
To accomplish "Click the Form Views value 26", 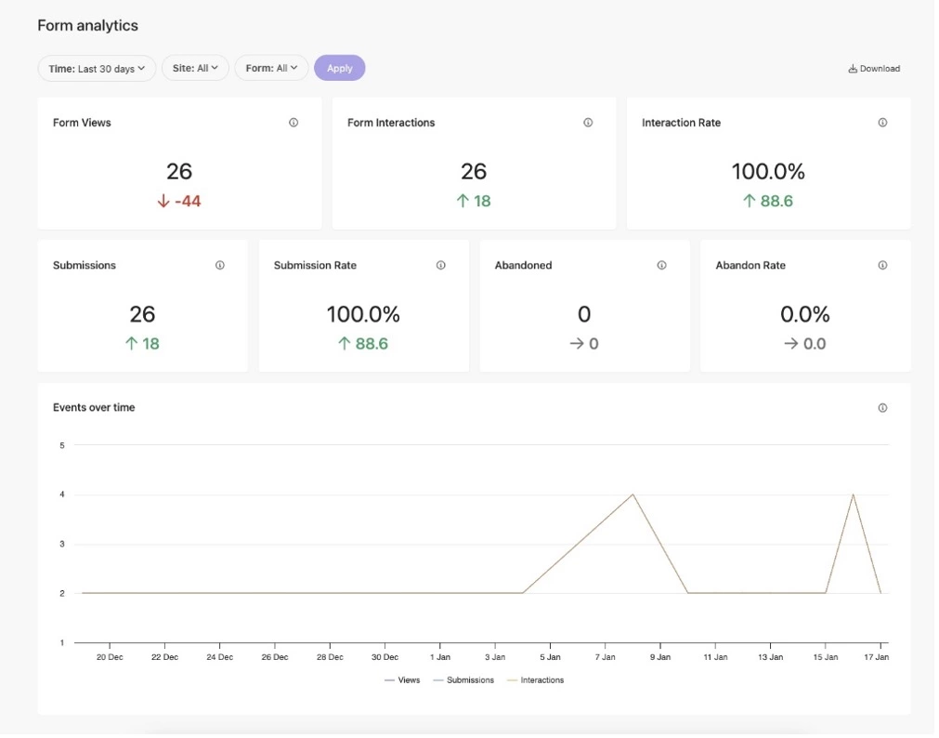I will [179, 172].
